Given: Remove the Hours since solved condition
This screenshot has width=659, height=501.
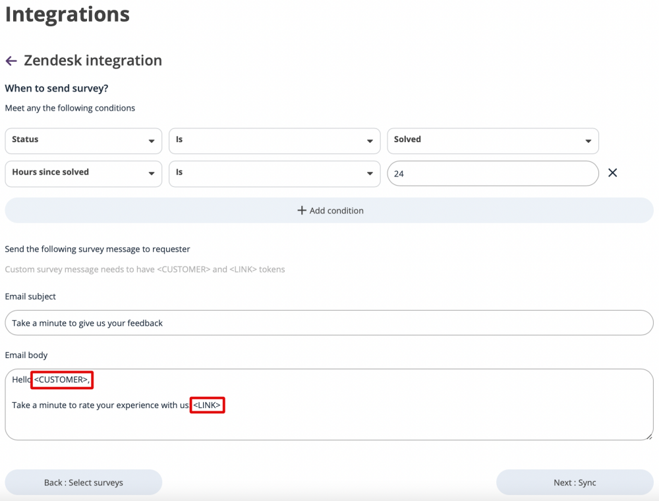Looking at the screenshot, I should [x=612, y=173].
